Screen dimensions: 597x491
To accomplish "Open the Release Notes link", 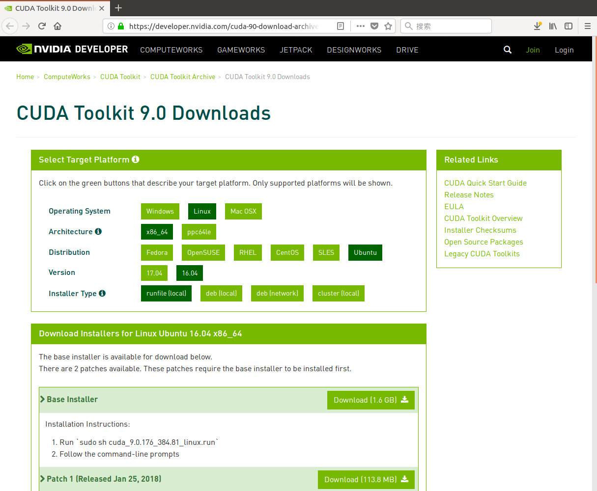I will 469,194.
